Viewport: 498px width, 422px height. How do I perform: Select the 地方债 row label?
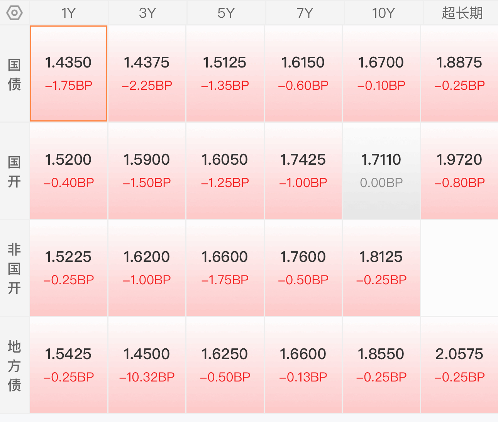(14, 366)
